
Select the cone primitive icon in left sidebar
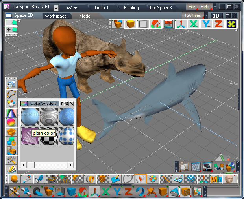click(11, 113)
